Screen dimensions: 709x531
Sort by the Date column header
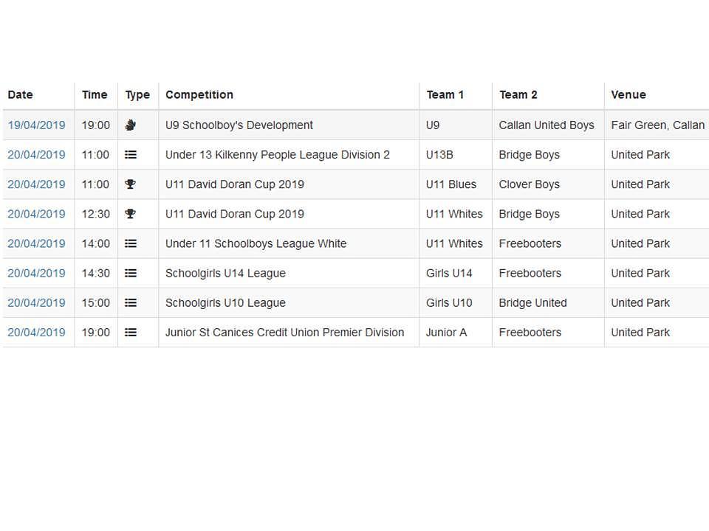click(21, 95)
